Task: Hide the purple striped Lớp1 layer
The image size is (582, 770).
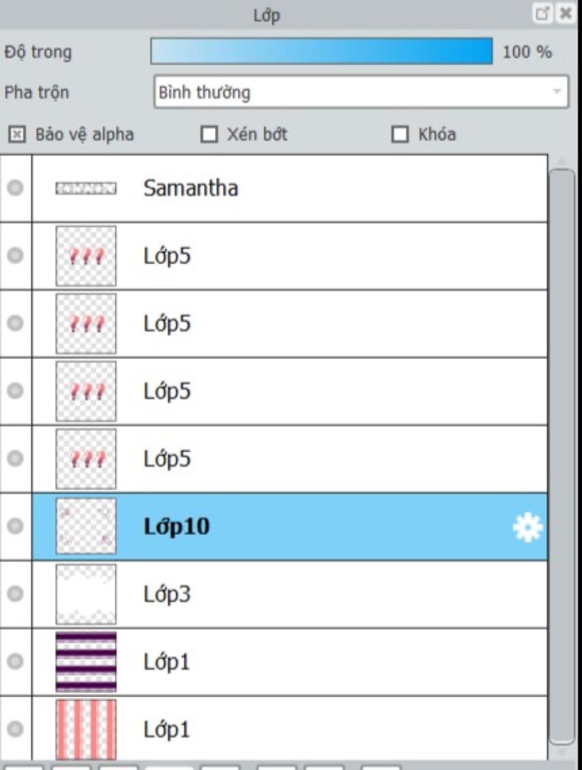Action: click(15, 661)
